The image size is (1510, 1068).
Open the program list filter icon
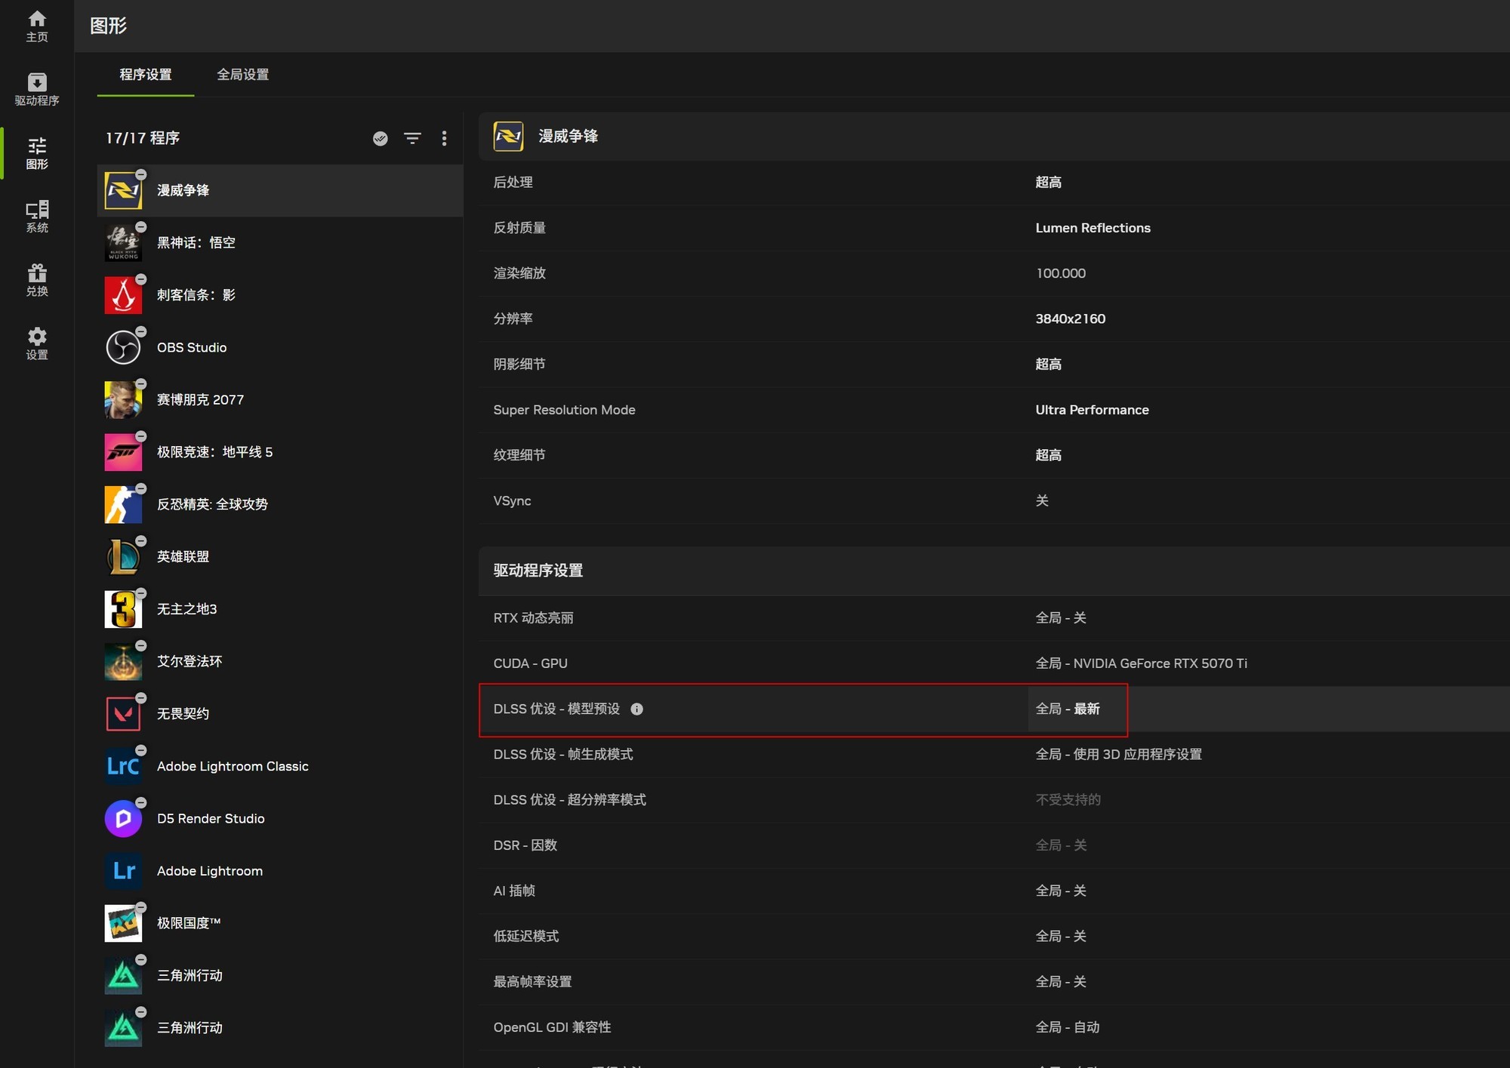click(412, 138)
